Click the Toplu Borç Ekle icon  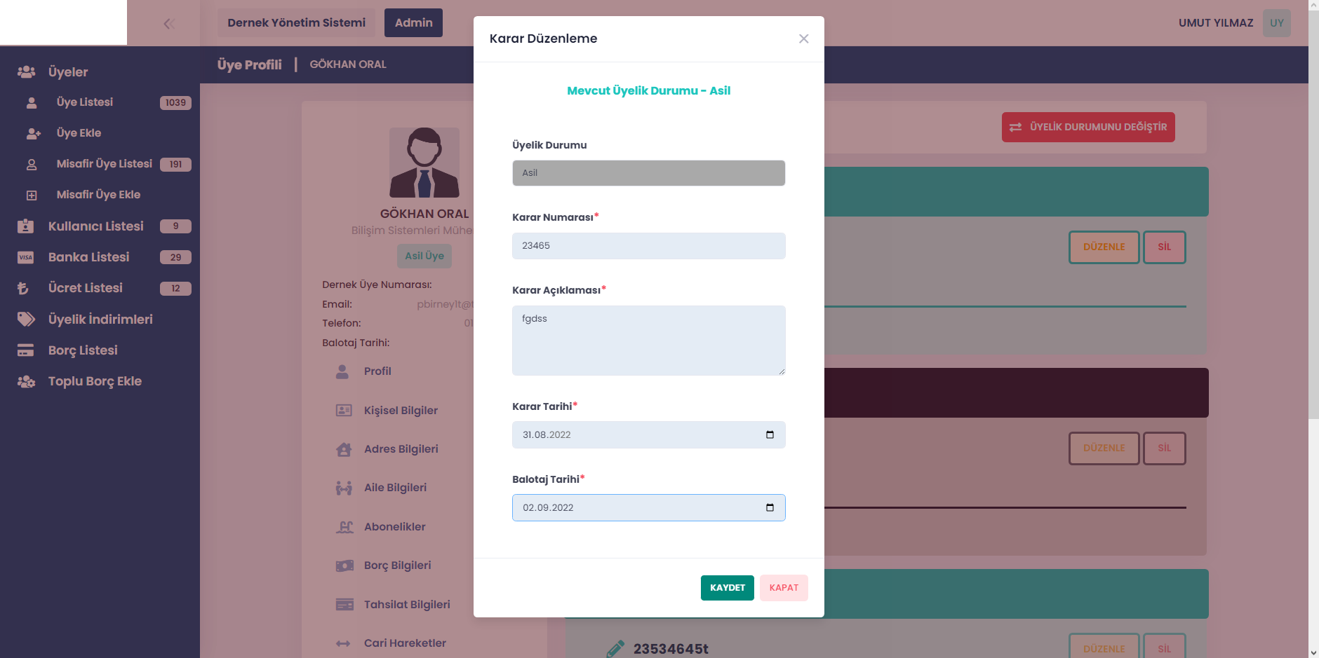(x=26, y=381)
